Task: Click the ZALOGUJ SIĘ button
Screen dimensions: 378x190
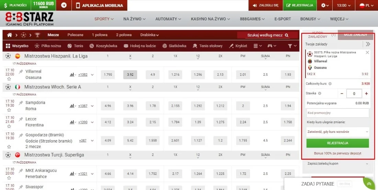Action: (266, 6)
